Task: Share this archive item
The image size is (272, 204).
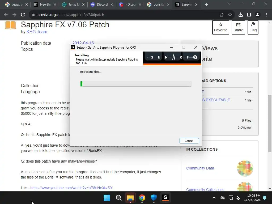Action: (x=238, y=27)
